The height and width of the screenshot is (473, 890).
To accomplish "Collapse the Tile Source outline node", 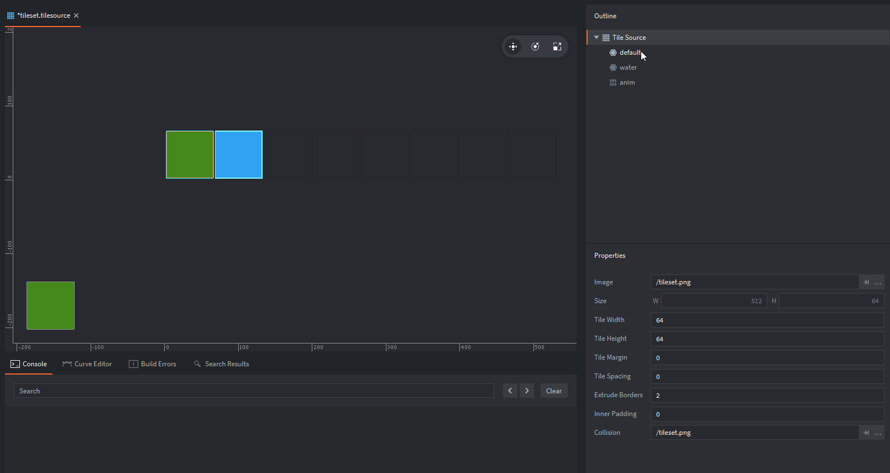I will click(596, 38).
